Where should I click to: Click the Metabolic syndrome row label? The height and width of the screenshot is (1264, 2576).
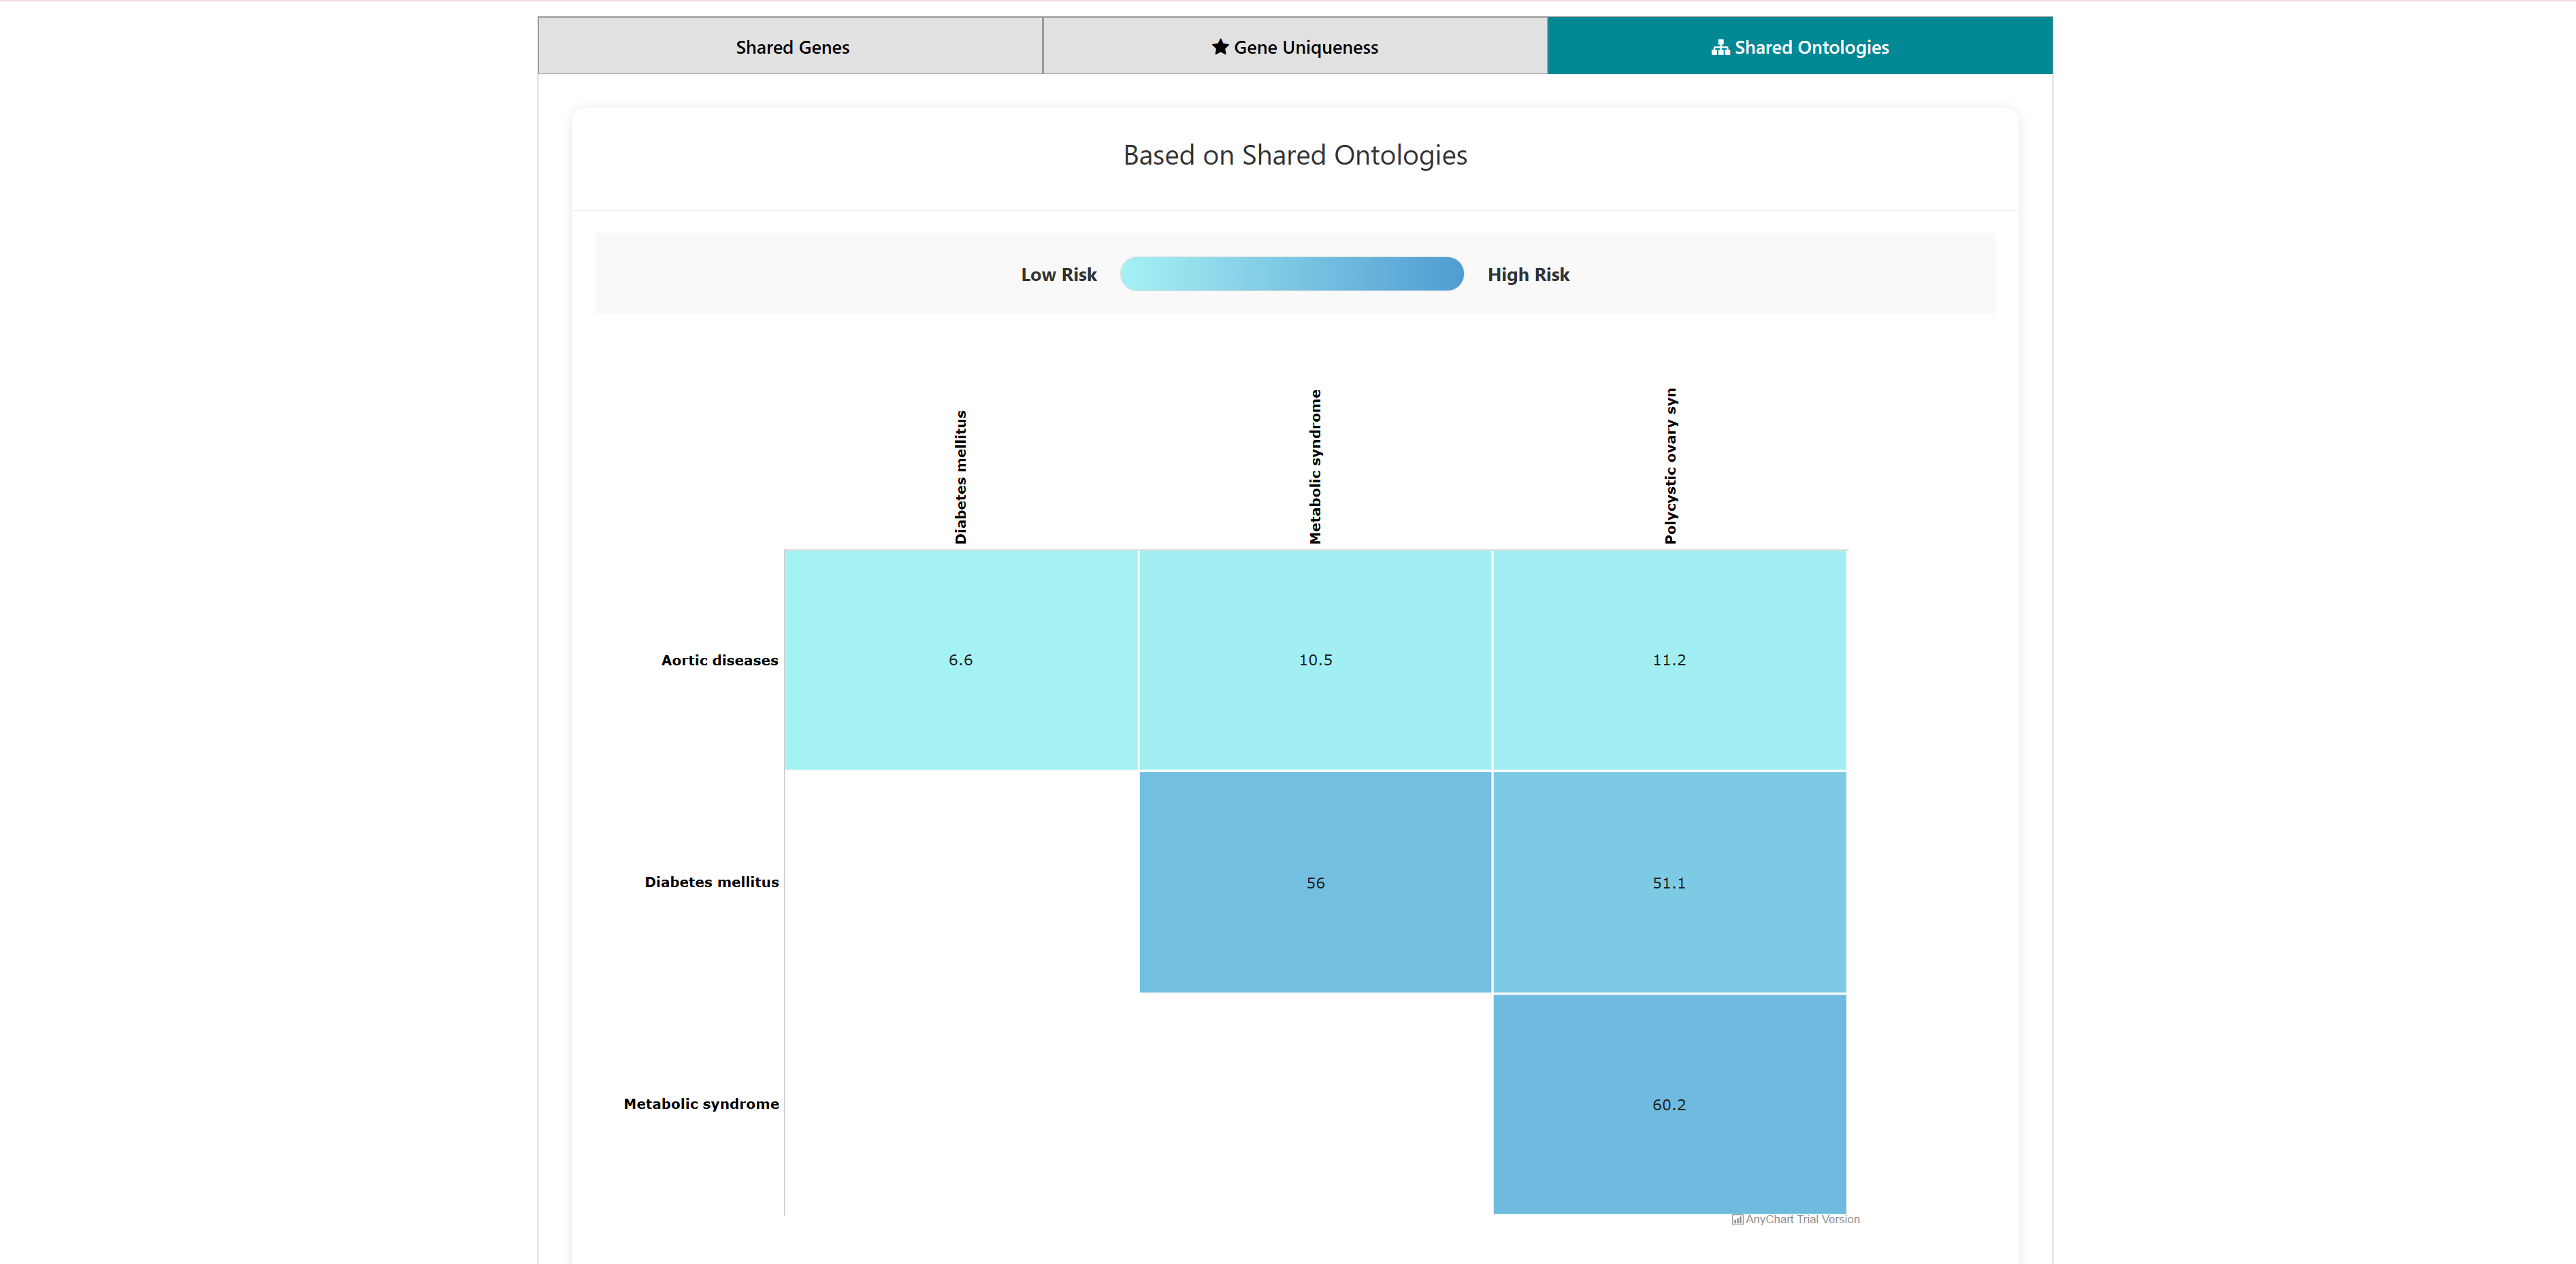coord(701,1104)
